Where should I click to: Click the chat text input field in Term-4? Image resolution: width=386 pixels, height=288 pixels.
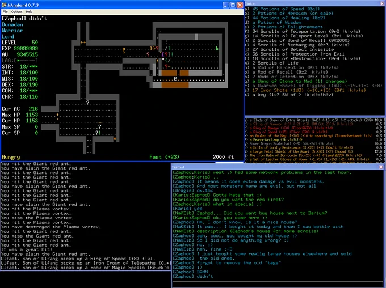point(278,284)
